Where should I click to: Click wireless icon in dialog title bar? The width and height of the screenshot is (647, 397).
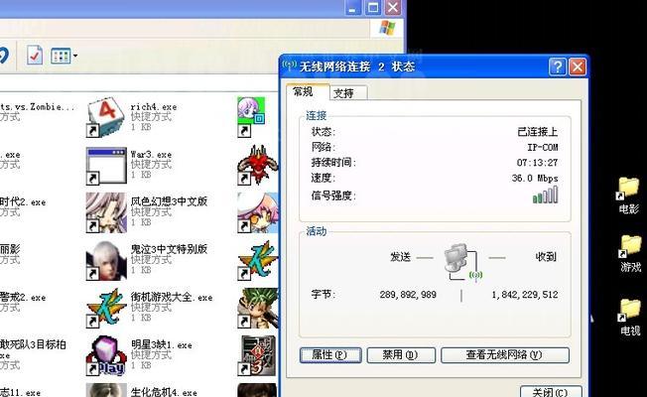(x=289, y=66)
